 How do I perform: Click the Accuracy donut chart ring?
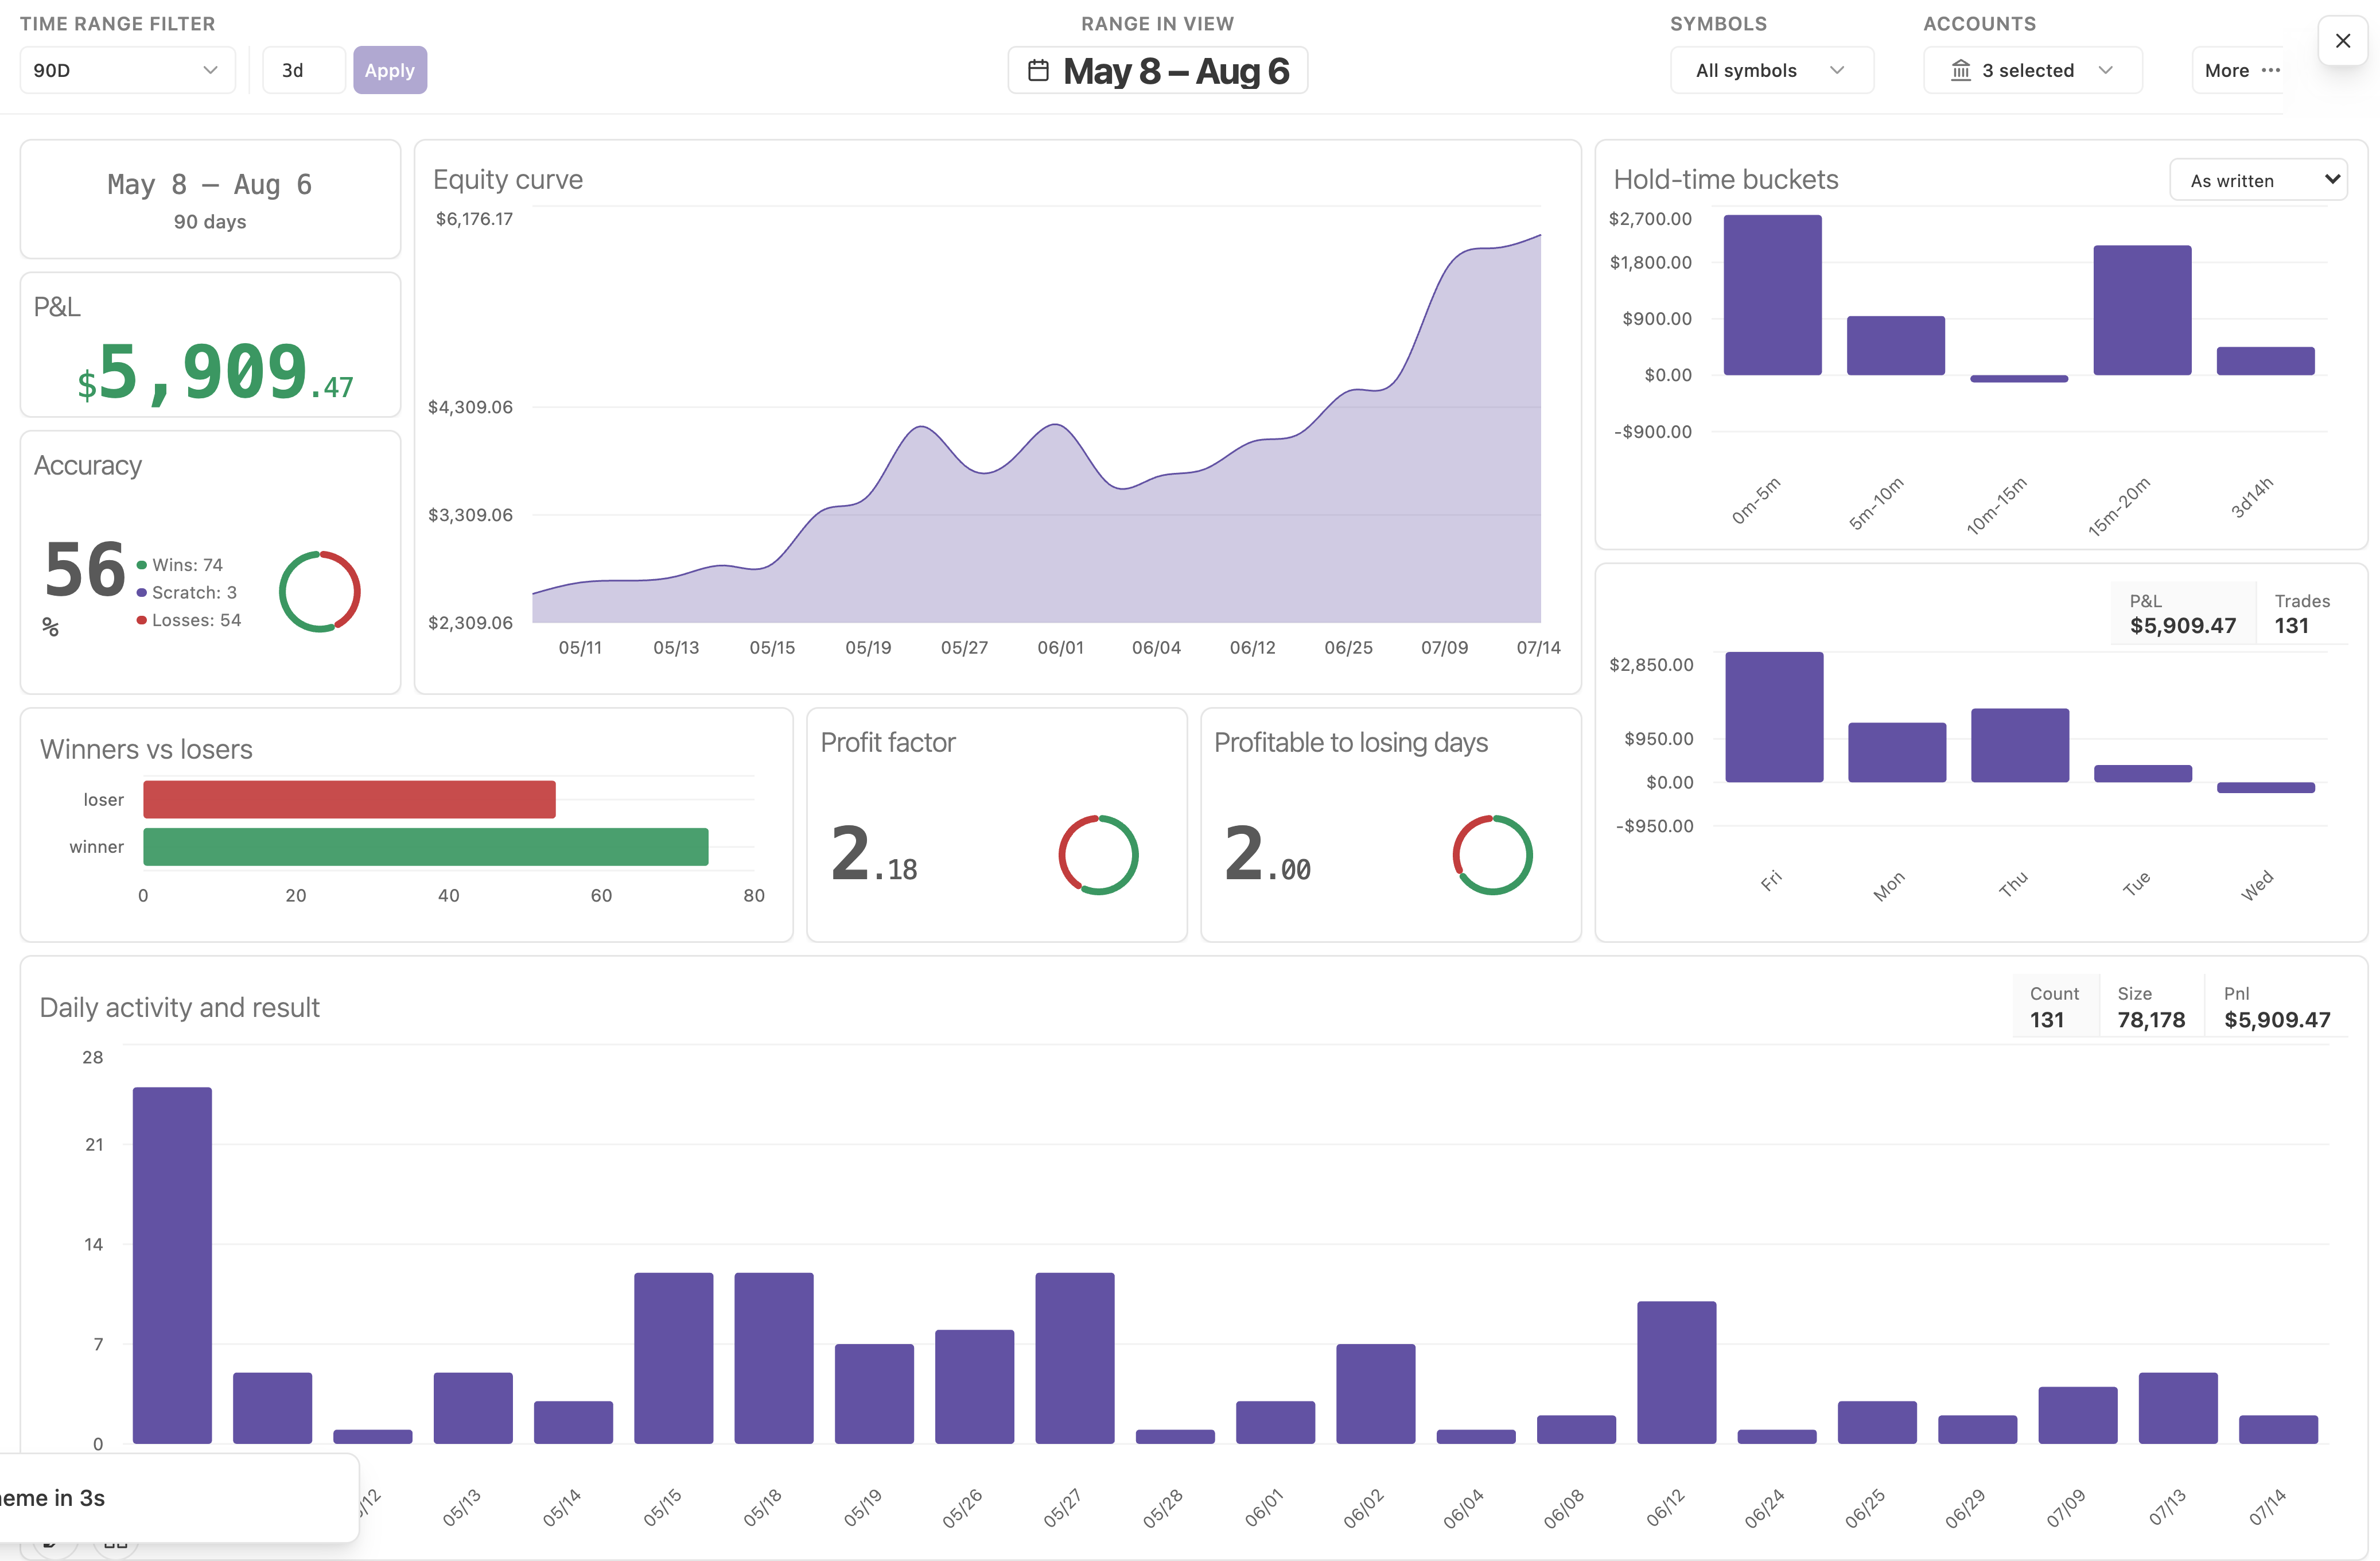pyautogui.click(x=319, y=592)
